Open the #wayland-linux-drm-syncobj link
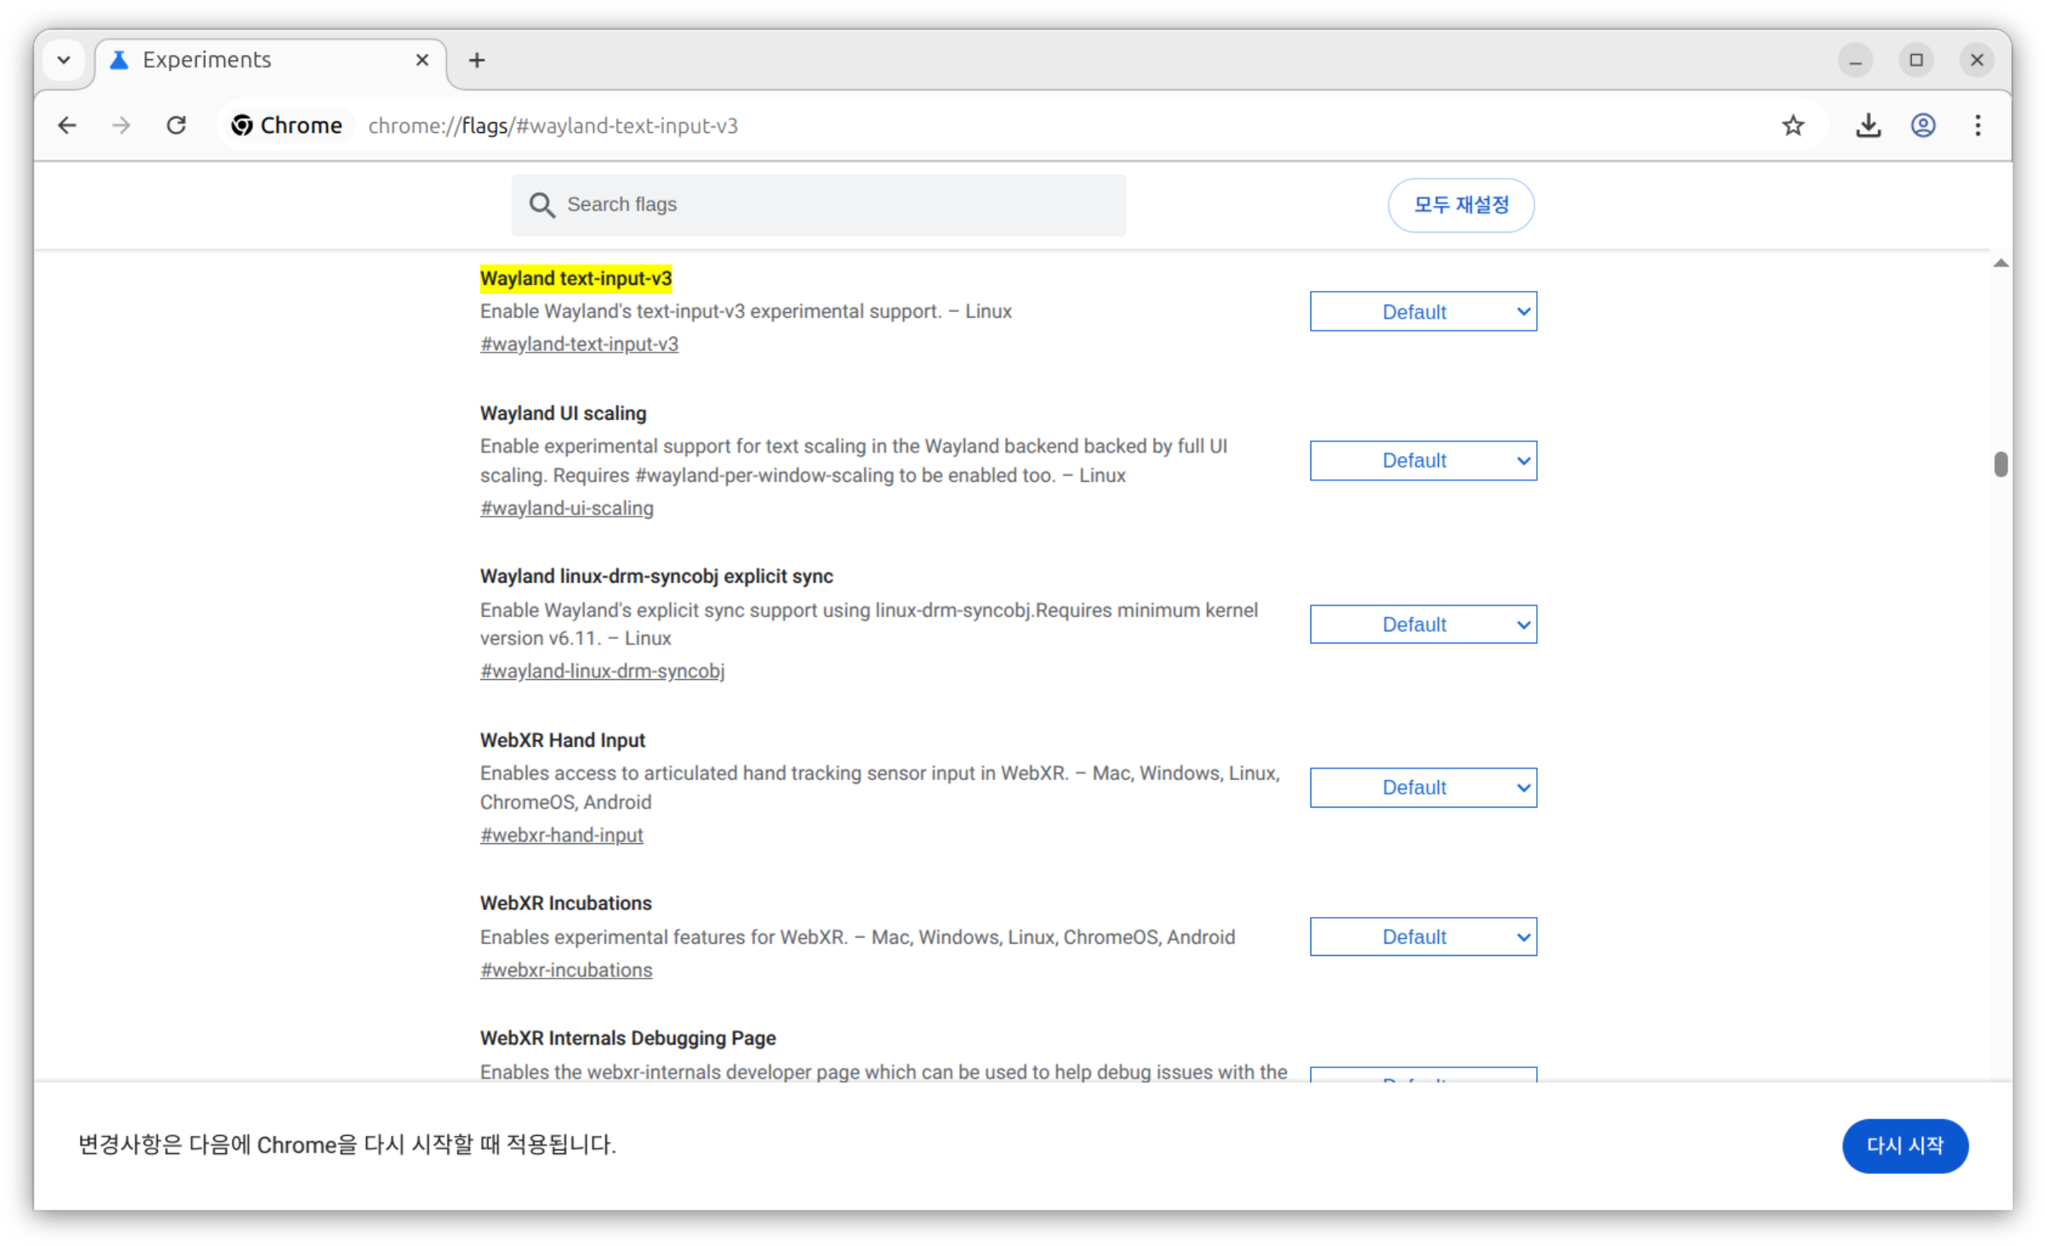The height and width of the screenshot is (1246, 2045). coord(602,671)
